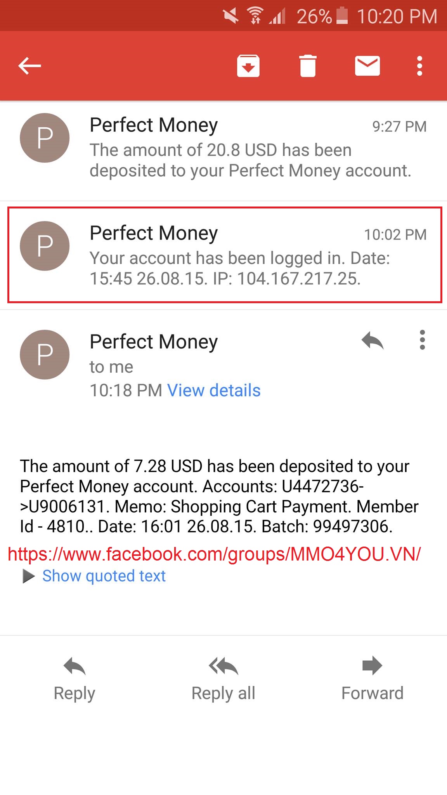This screenshot has height=795, width=447.
Task: Archive this email conversation
Action: tap(248, 66)
